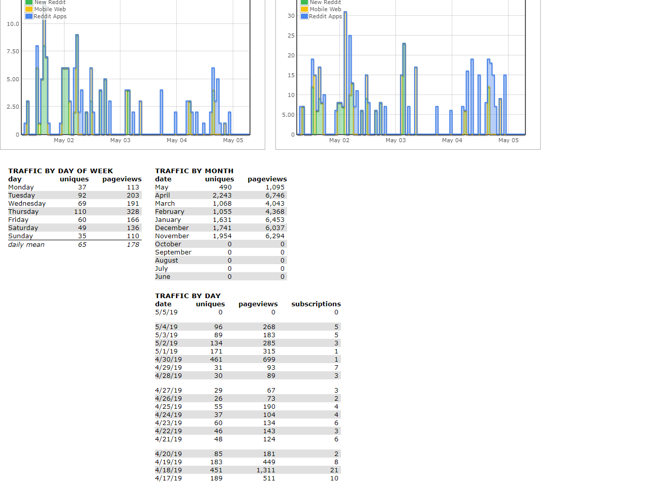Click the Reddit Apps blue swatch beside the 30 axis
Screen dimensions: 656x482
(x=304, y=16)
